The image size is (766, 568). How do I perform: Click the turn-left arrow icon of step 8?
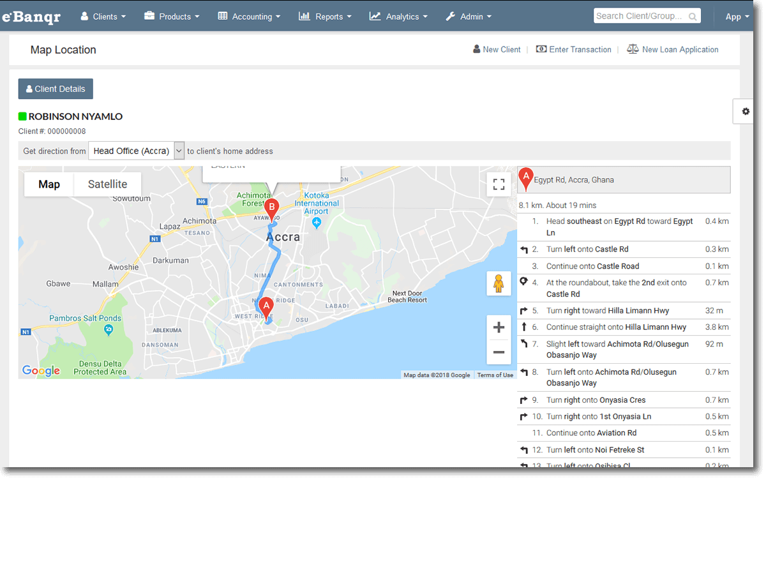524,373
